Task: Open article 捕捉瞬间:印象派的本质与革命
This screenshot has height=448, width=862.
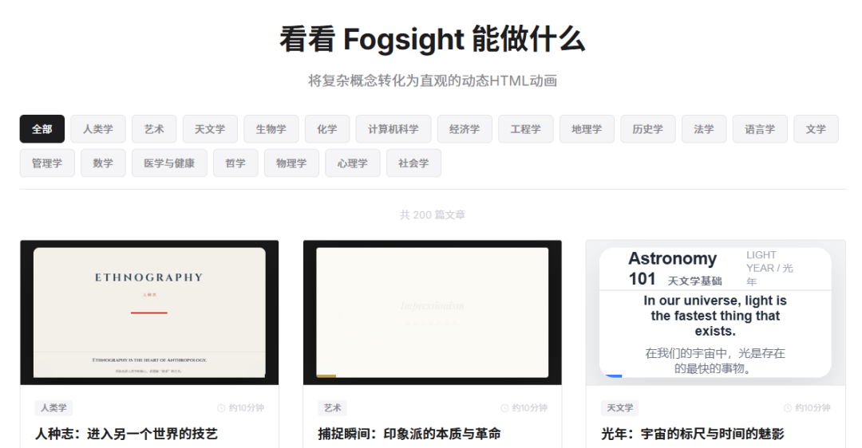Action: tap(409, 434)
